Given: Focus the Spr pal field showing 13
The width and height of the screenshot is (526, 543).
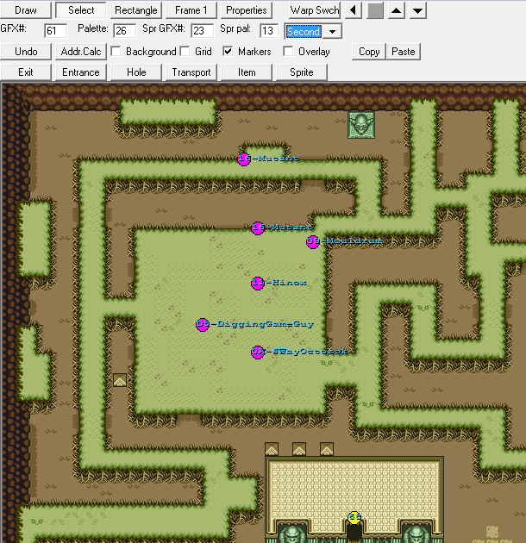Looking at the screenshot, I should coord(269,31).
